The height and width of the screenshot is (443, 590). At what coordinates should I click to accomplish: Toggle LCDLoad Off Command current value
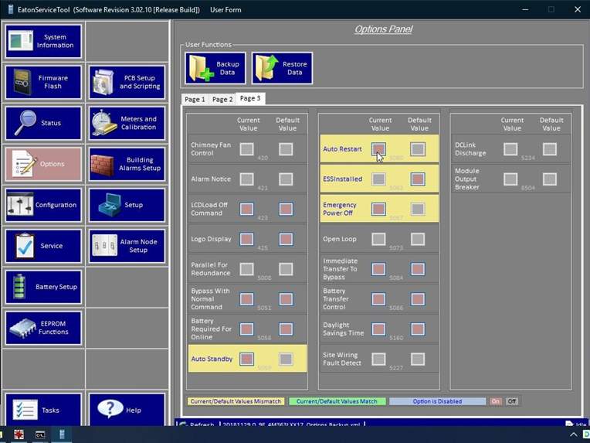(x=247, y=209)
